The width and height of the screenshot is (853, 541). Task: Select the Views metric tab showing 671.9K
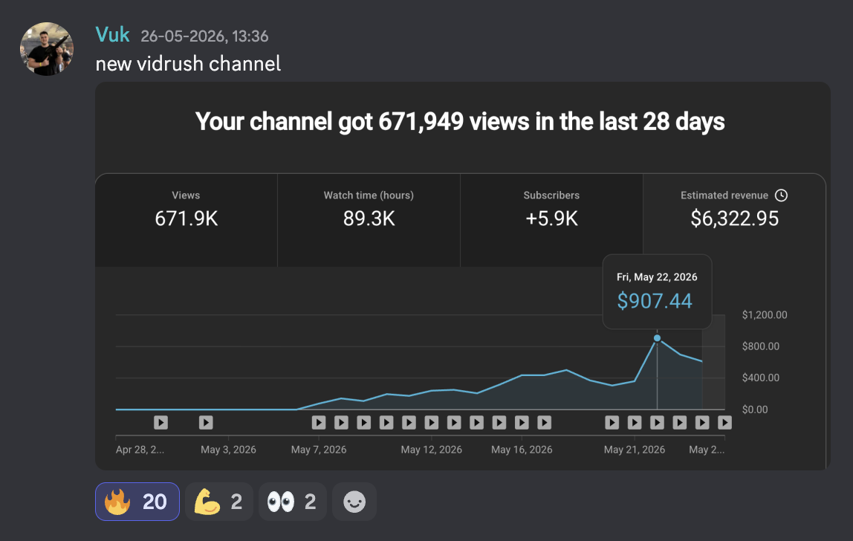pos(186,221)
